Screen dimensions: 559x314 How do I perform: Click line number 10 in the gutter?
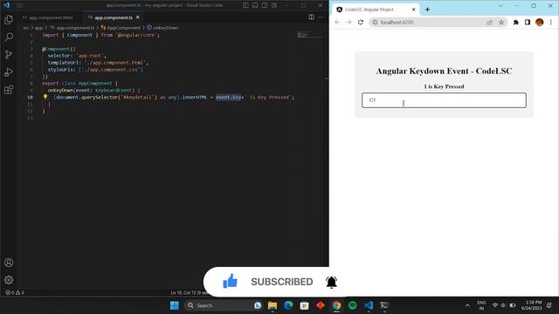click(x=30, y=97)
